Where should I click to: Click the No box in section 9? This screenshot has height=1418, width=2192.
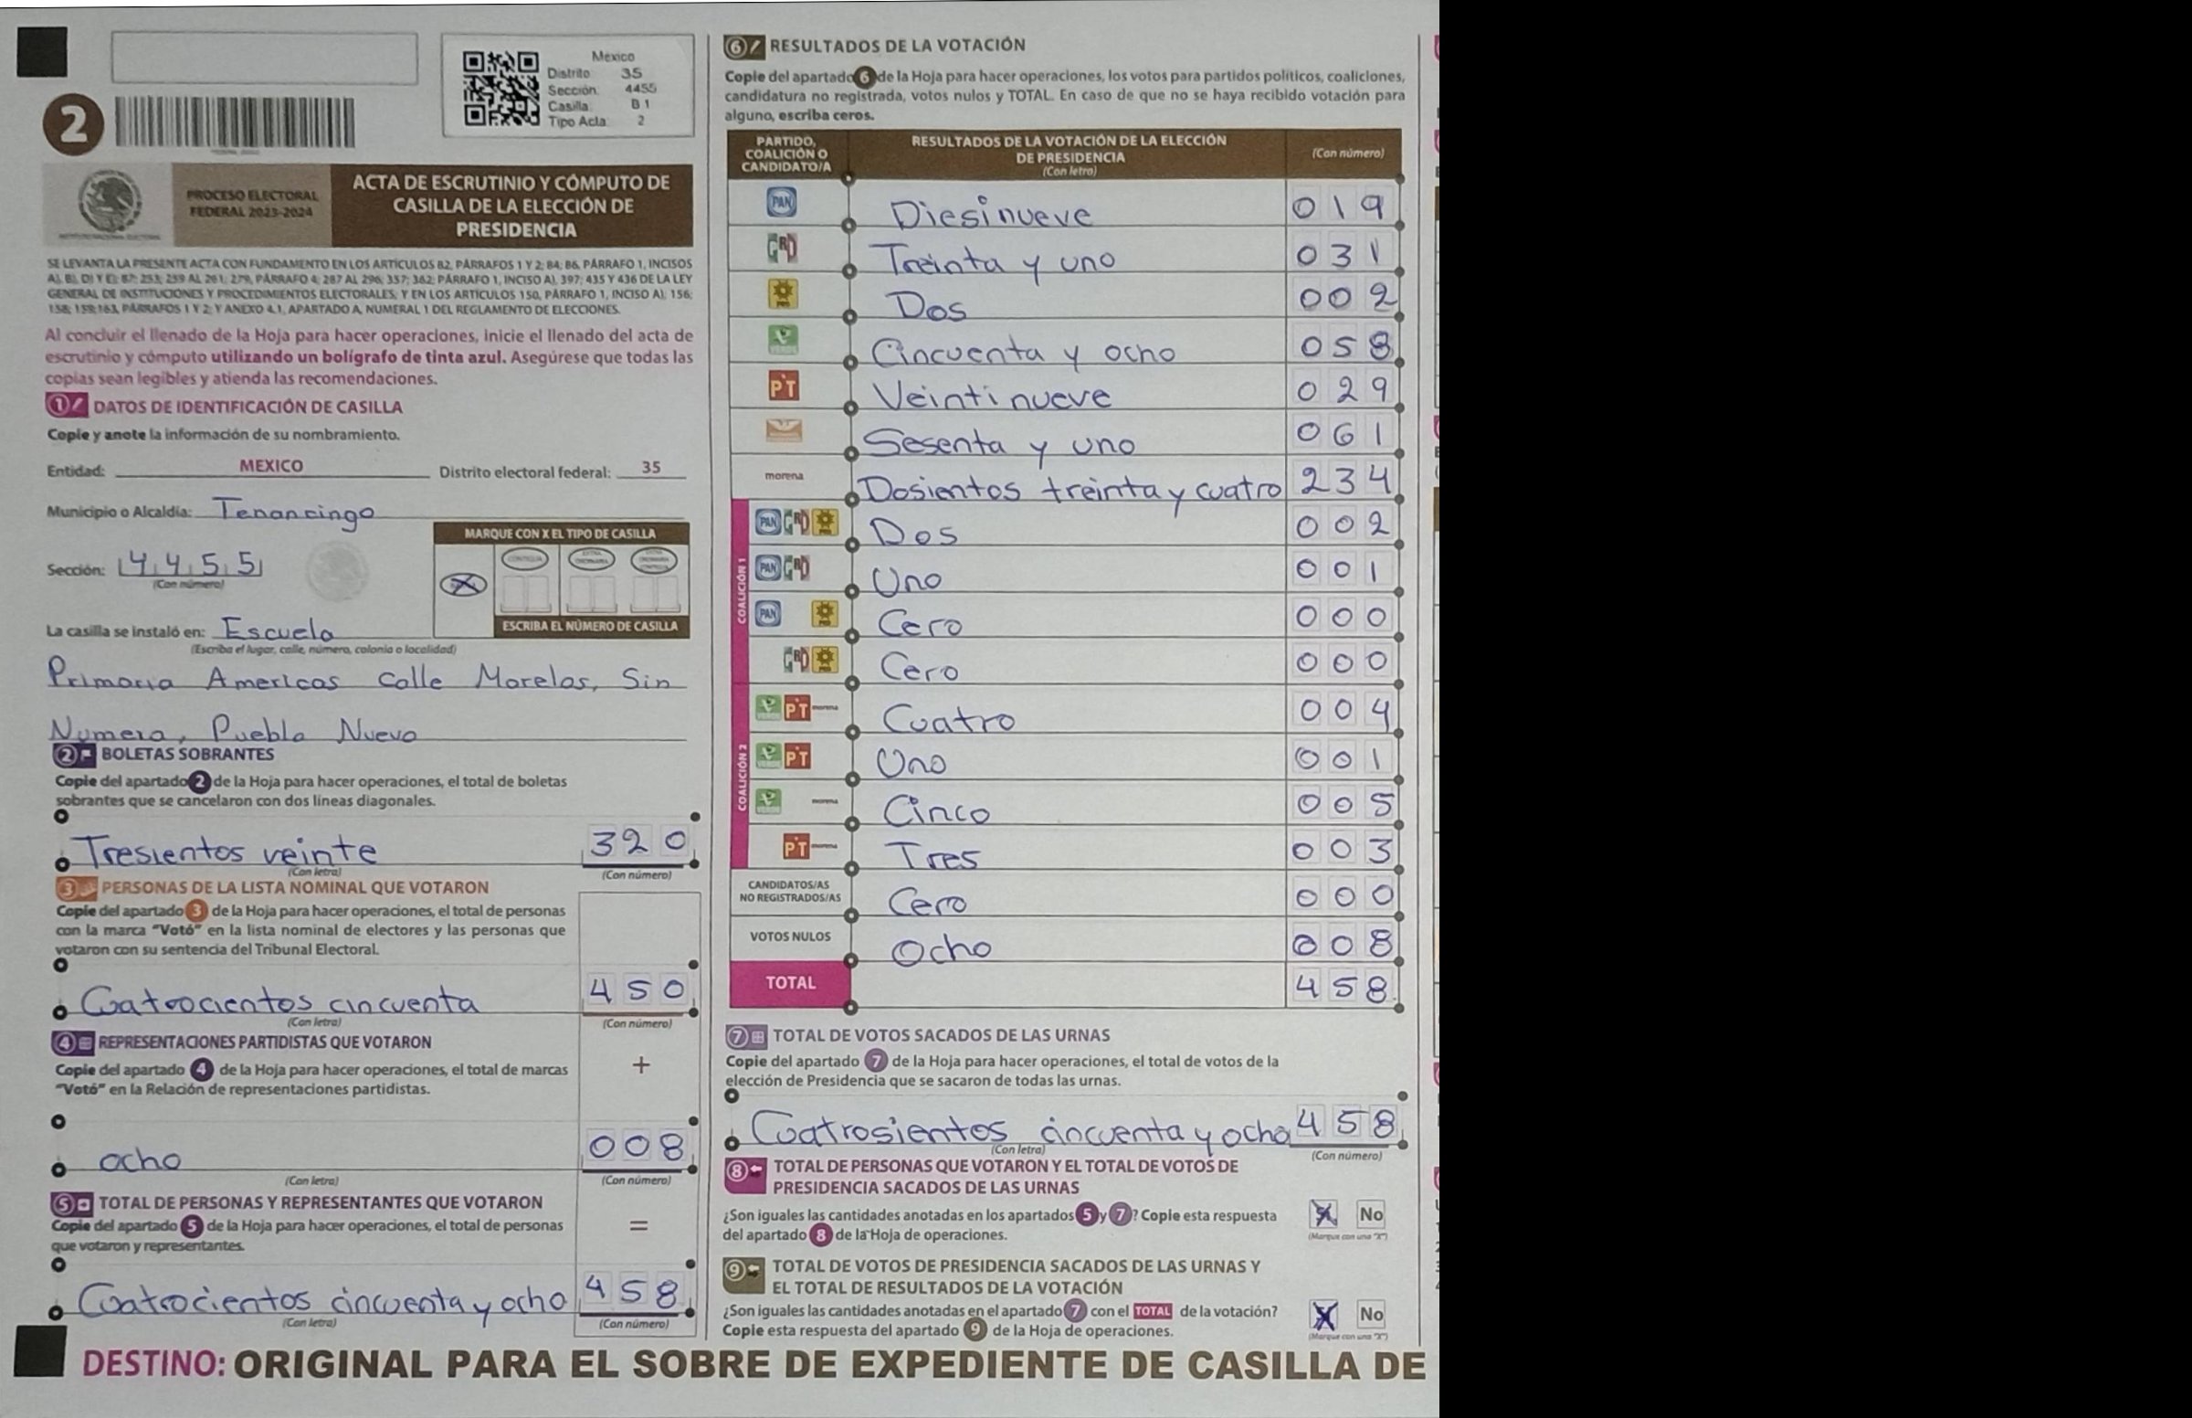tap(1371, 1314)
